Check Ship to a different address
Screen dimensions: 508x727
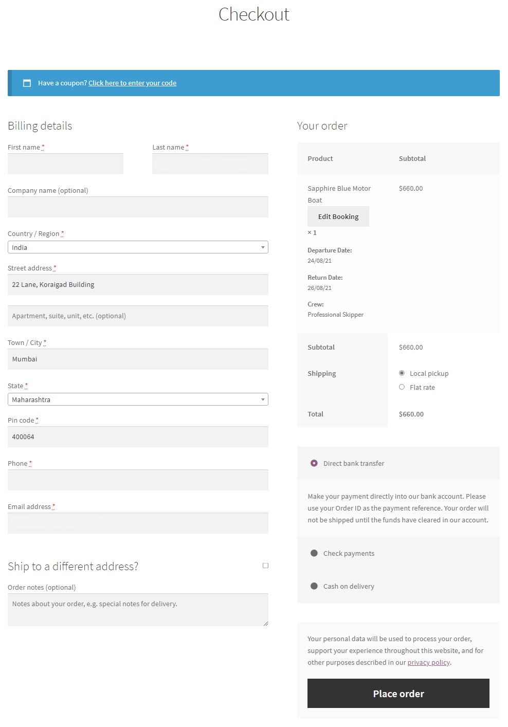click(x=265, y=566)
